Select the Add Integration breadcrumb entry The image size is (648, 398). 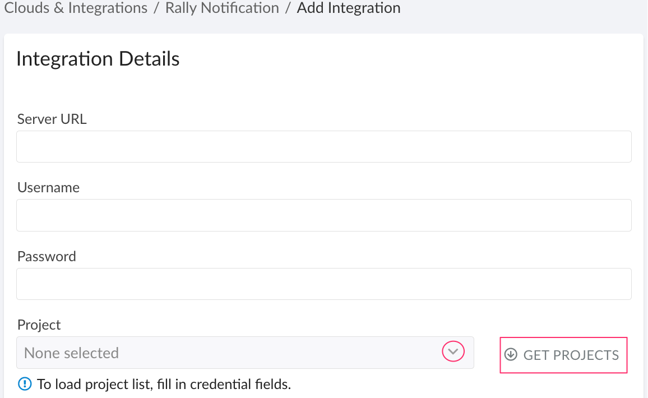[349, 8]
